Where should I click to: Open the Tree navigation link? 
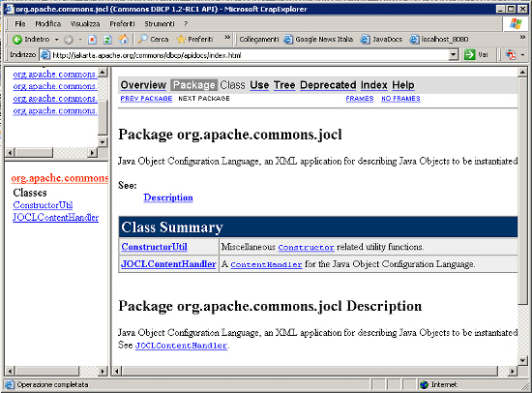[284, 85]
